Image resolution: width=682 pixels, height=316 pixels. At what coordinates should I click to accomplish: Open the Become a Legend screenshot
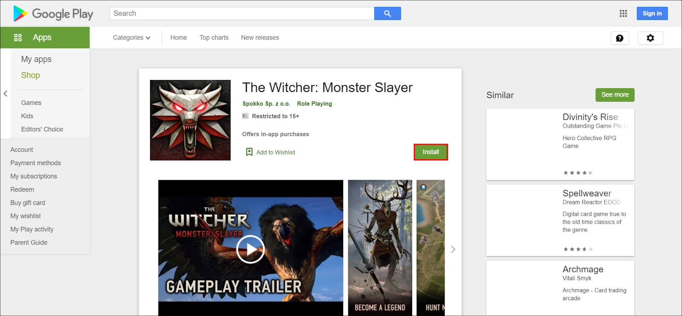(x=380, y=248)
